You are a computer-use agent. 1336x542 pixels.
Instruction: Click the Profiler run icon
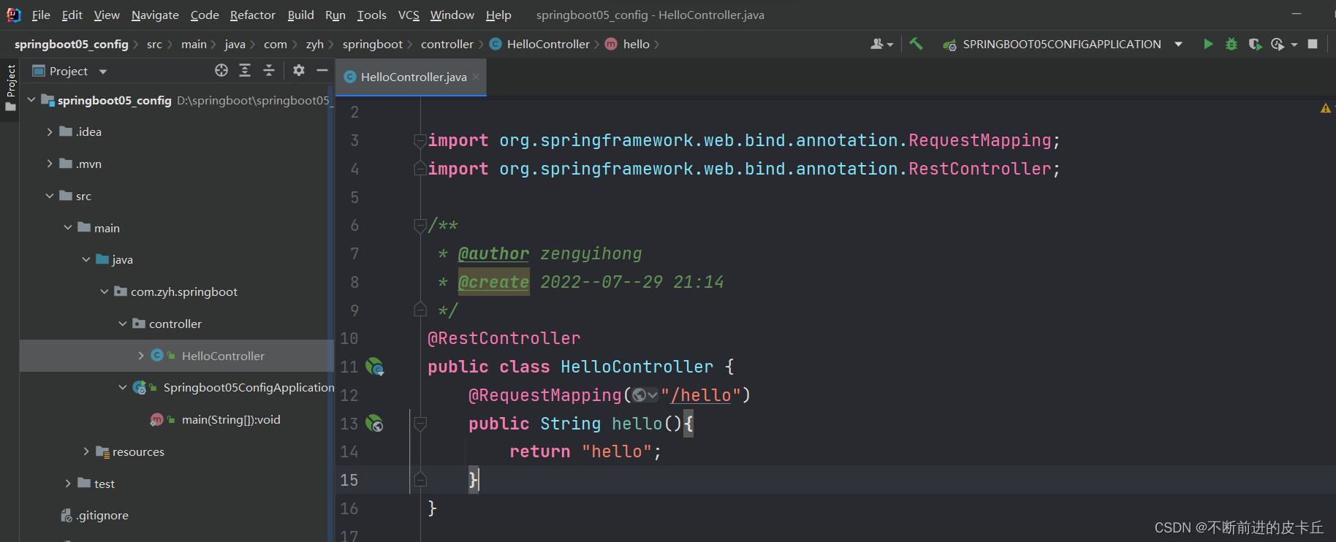(1278, 45)
